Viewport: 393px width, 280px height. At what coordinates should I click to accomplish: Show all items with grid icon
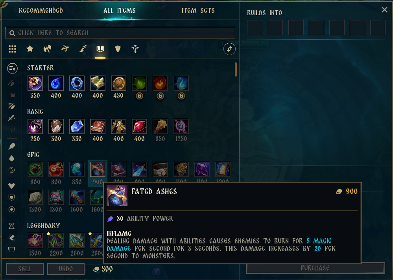coord(12,49)
